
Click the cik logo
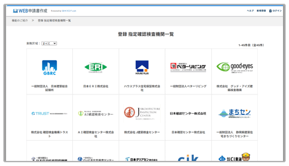(x=188, y=158)
